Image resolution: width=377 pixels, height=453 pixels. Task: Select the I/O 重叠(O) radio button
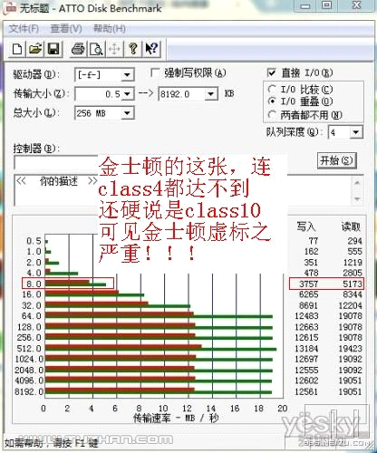pos(272,101)
